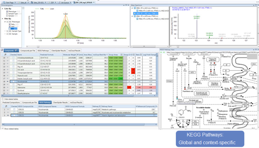The width and height of the screenshot is (259, 148).
Task: Open Predicted Compositions related tab
Action: 11,102
